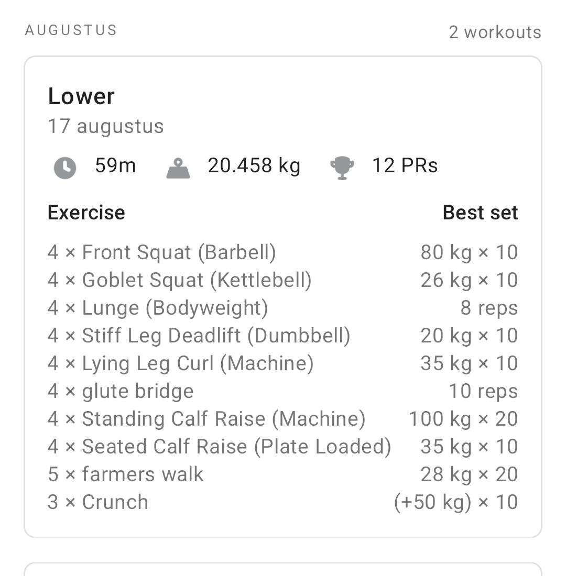This screenshot has height=576, width=566.
Task: Tap the AUGUSTUS month header
Action: pyautogui.click(x=71, y=30)
